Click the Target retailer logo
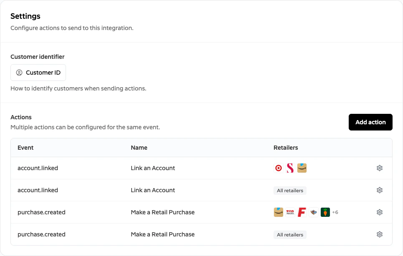 coord(279,168)
